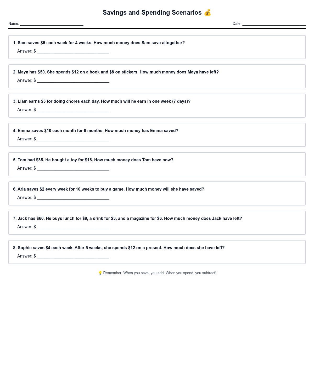Select the answer blank for Sophie's question
This screenshot has width=314, height=366.
[73, 256]
